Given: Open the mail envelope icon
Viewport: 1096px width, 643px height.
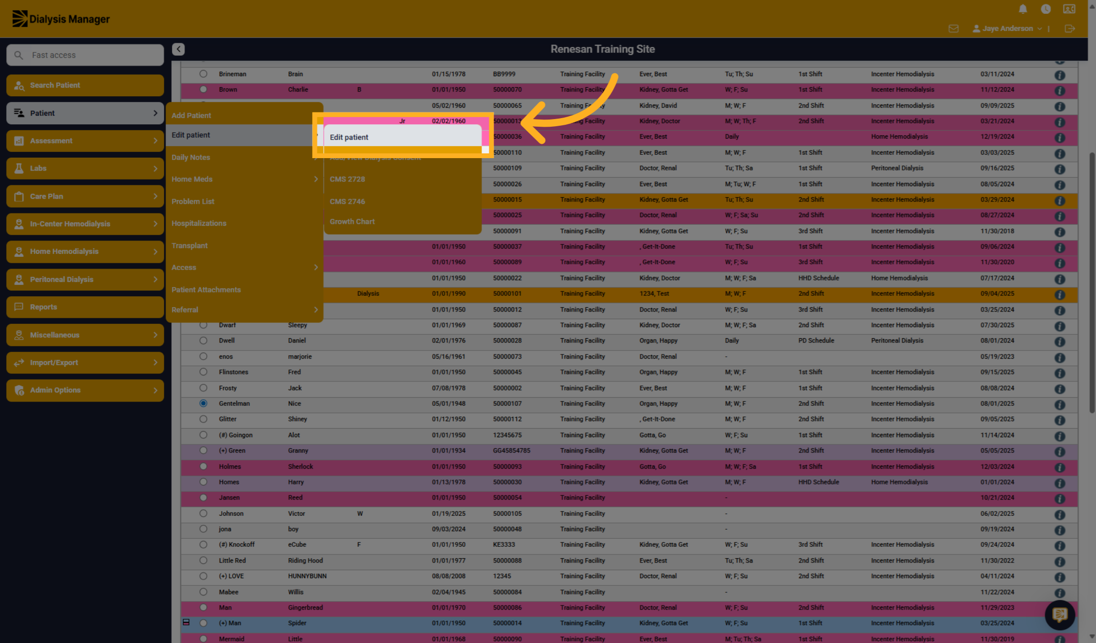Looking at the screenshot, I should pos(954,29).
